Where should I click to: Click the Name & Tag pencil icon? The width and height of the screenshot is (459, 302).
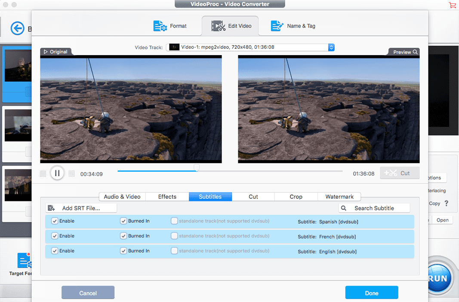coord(277,26)
